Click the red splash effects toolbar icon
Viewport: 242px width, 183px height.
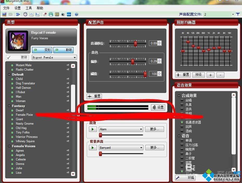coord(45,14)
